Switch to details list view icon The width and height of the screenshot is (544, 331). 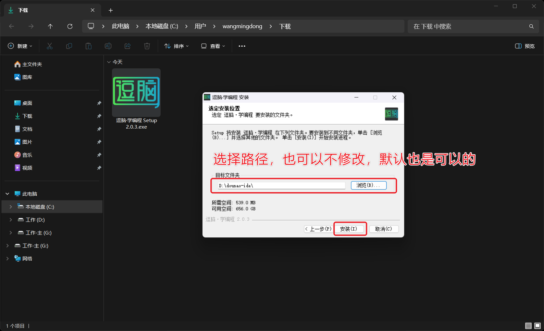528,325
